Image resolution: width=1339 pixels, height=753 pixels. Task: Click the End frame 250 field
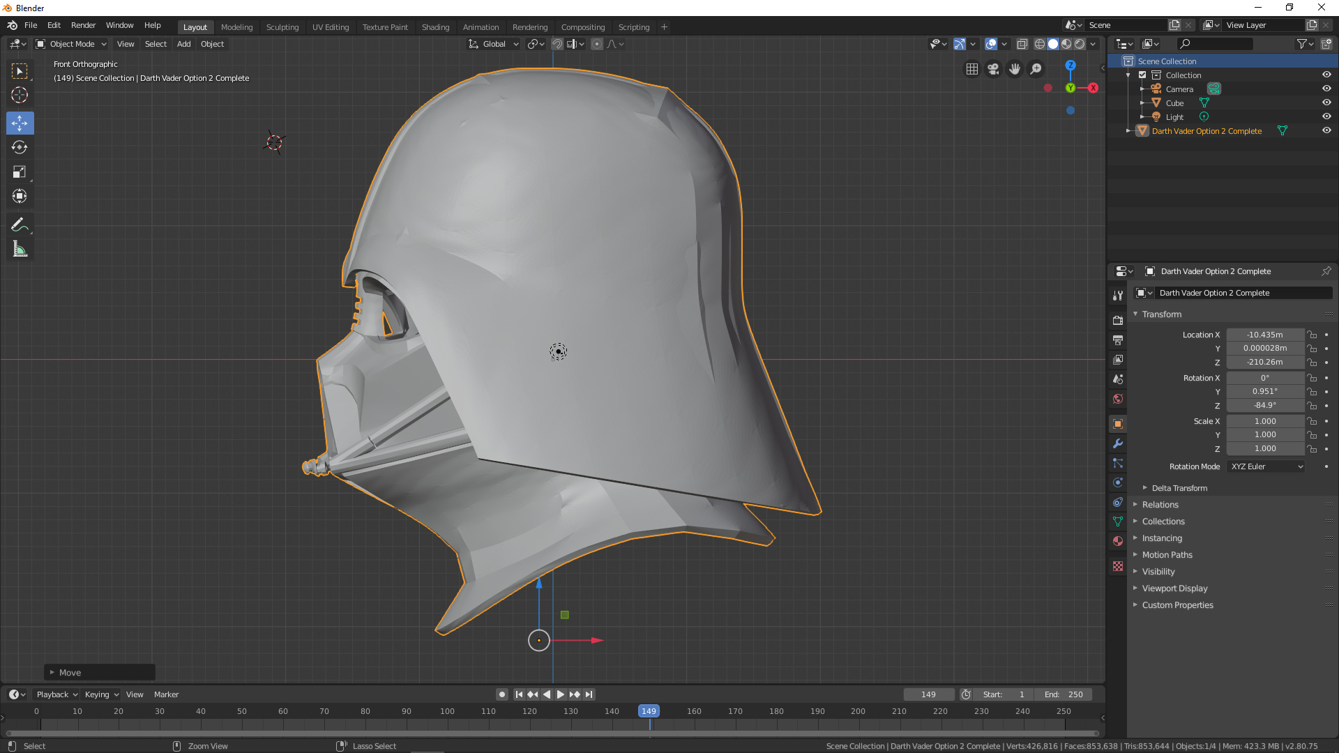pyautogui.click(x=1064, y=694)
